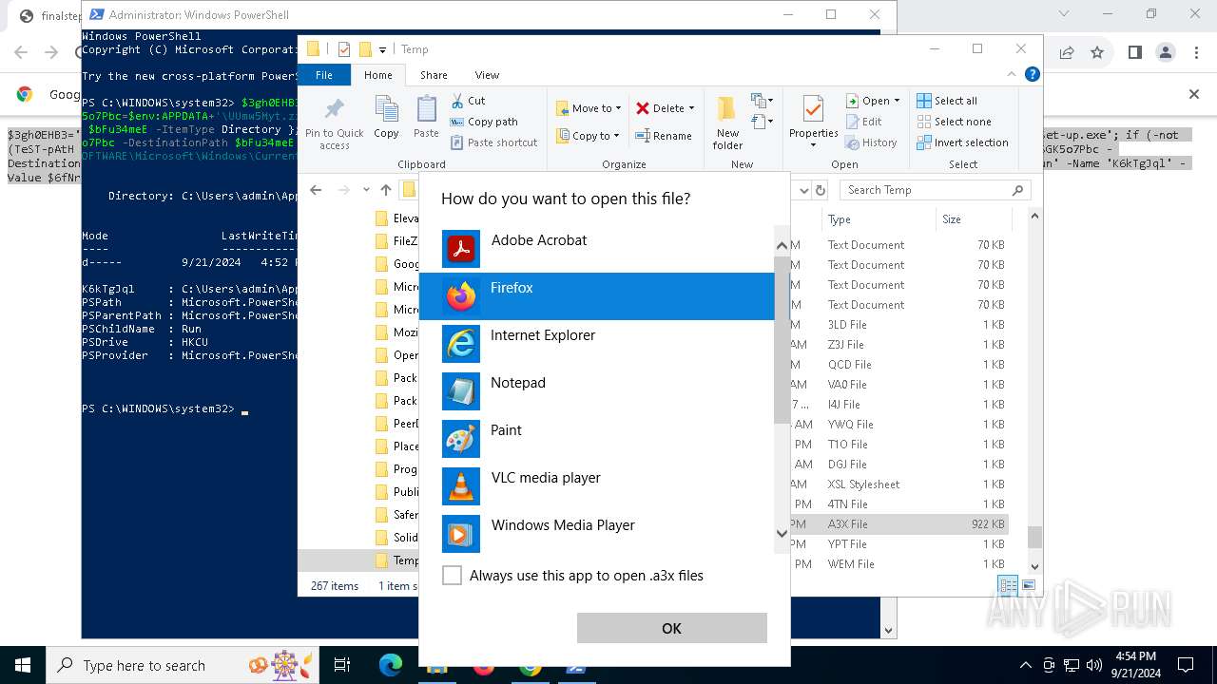
Task: Click Edit in the Open group
Action: [864, 122]
